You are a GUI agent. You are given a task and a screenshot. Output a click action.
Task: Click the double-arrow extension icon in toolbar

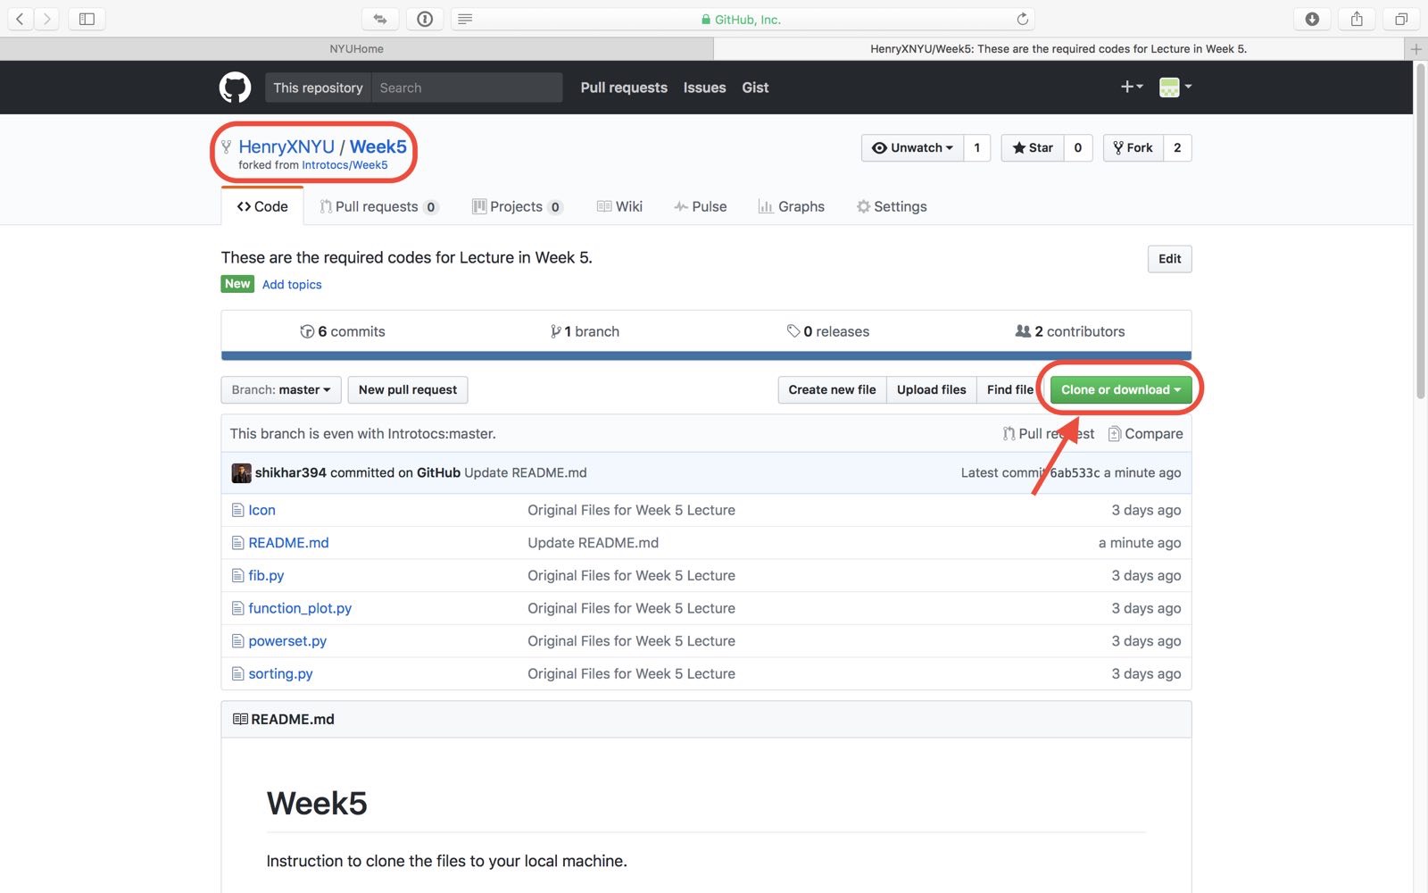[x=380, y=19]
